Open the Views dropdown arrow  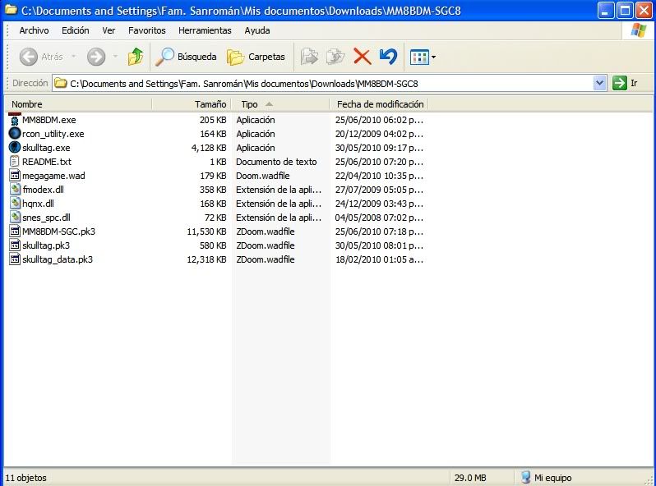coord(434,57)
